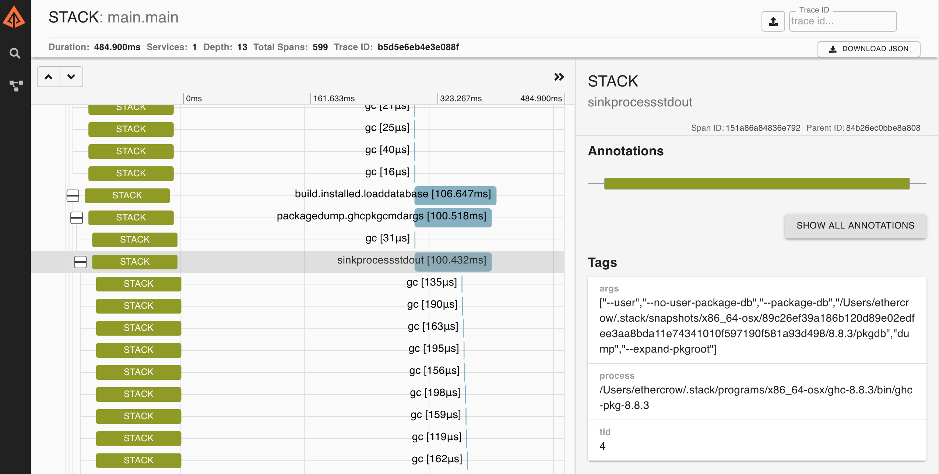Click the Download JSON button
Image resolution: width=939 pixels, height=474 pixels.
[x=868, y=49]
